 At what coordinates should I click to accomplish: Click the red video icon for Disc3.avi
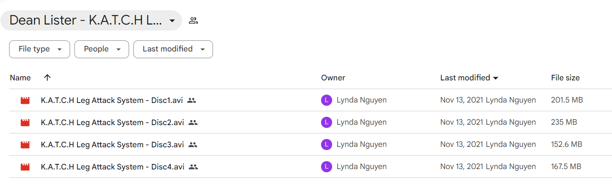pyautogui.click(x=25, y=145)
